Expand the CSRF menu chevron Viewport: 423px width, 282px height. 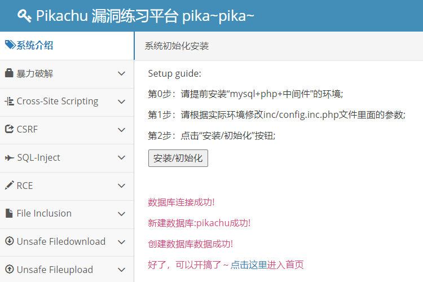[x=122, y=130]
